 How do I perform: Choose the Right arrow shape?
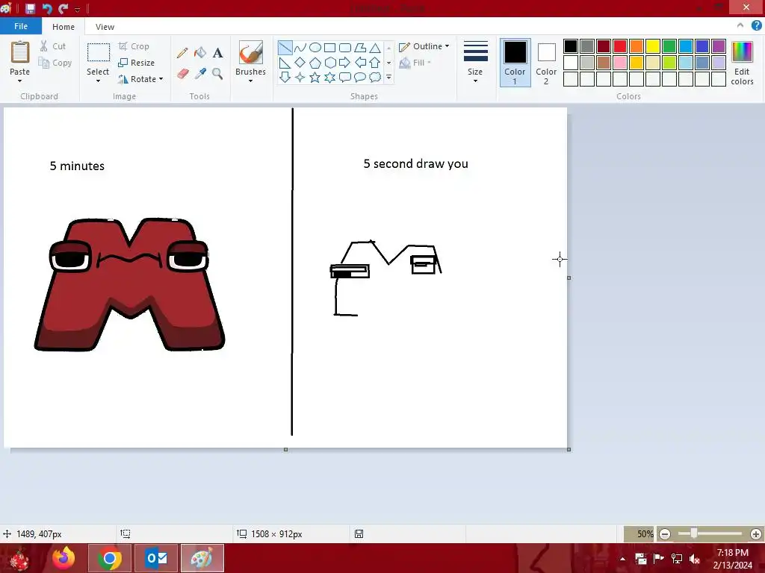coord(345,63)
